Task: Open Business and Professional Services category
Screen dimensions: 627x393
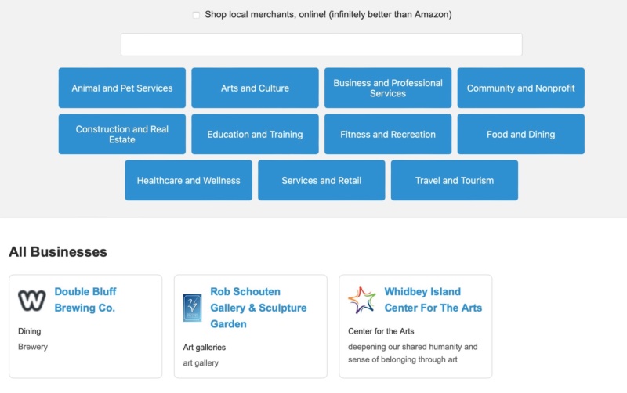Action: (388, 88)
